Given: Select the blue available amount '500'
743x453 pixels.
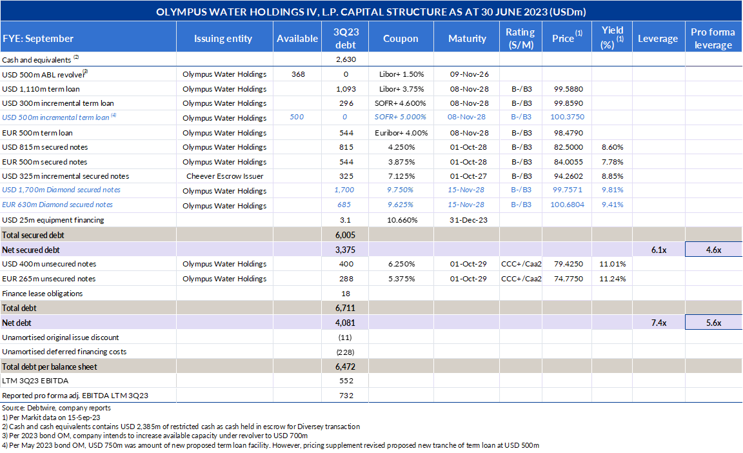Looking at the screenshot, I should (297, 117).
